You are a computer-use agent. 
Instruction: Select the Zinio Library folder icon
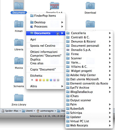click(19, 97)
